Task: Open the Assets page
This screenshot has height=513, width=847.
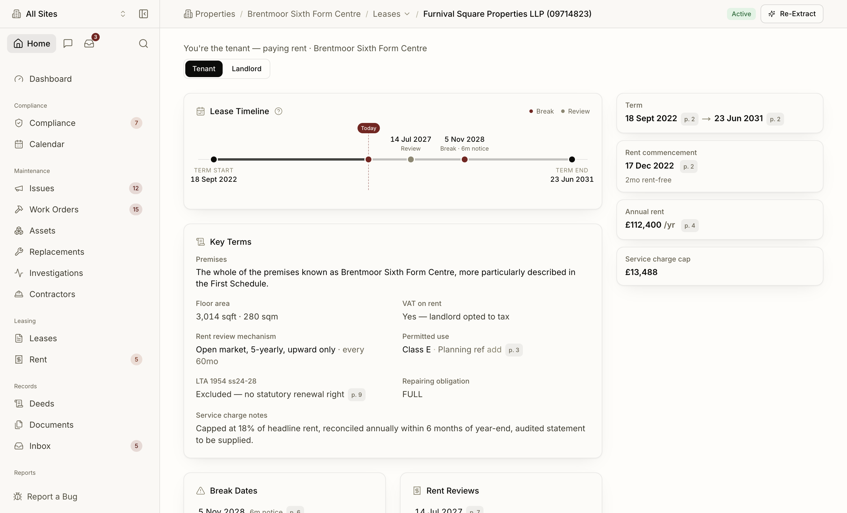Action: tap(42, 230)
